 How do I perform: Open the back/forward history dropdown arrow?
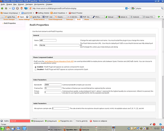pos(10,8)
